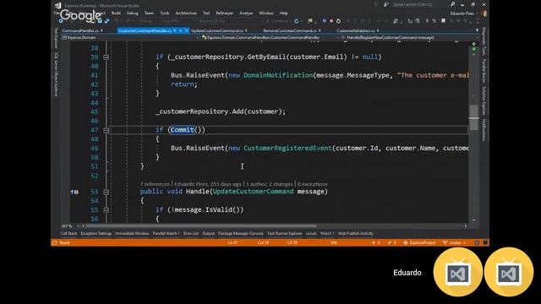
Task: Open the Watch 1 tab
Action: tap(326, 233)
